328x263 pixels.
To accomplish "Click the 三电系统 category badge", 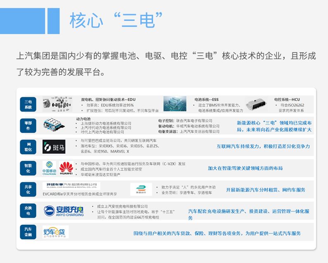I will [28, 104].
